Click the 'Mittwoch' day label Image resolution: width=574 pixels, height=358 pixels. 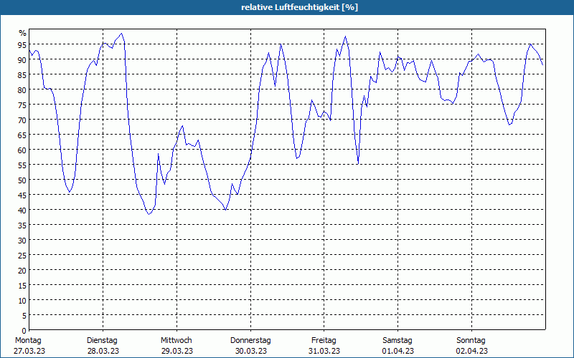click(176, 340)
